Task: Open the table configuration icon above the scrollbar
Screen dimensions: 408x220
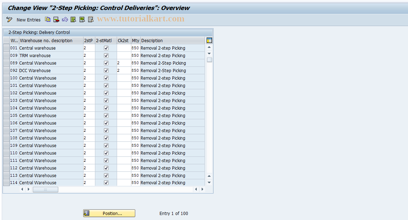Action: (x=209, y=40)
